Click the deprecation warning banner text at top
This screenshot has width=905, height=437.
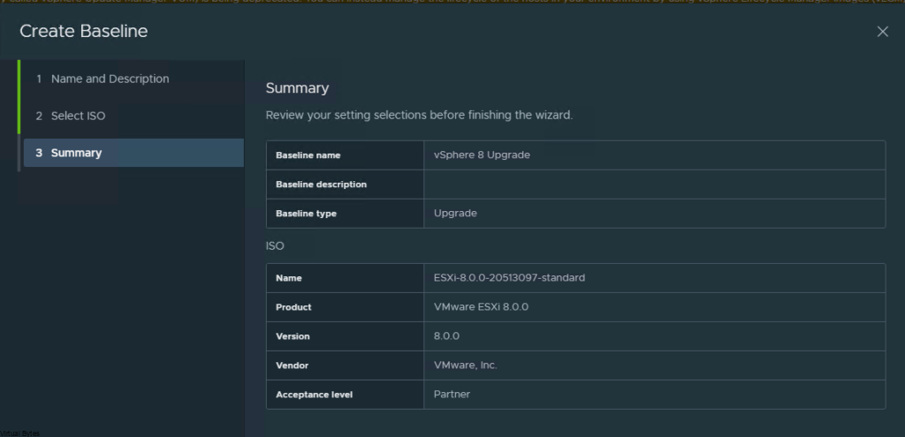click(452, 4)
